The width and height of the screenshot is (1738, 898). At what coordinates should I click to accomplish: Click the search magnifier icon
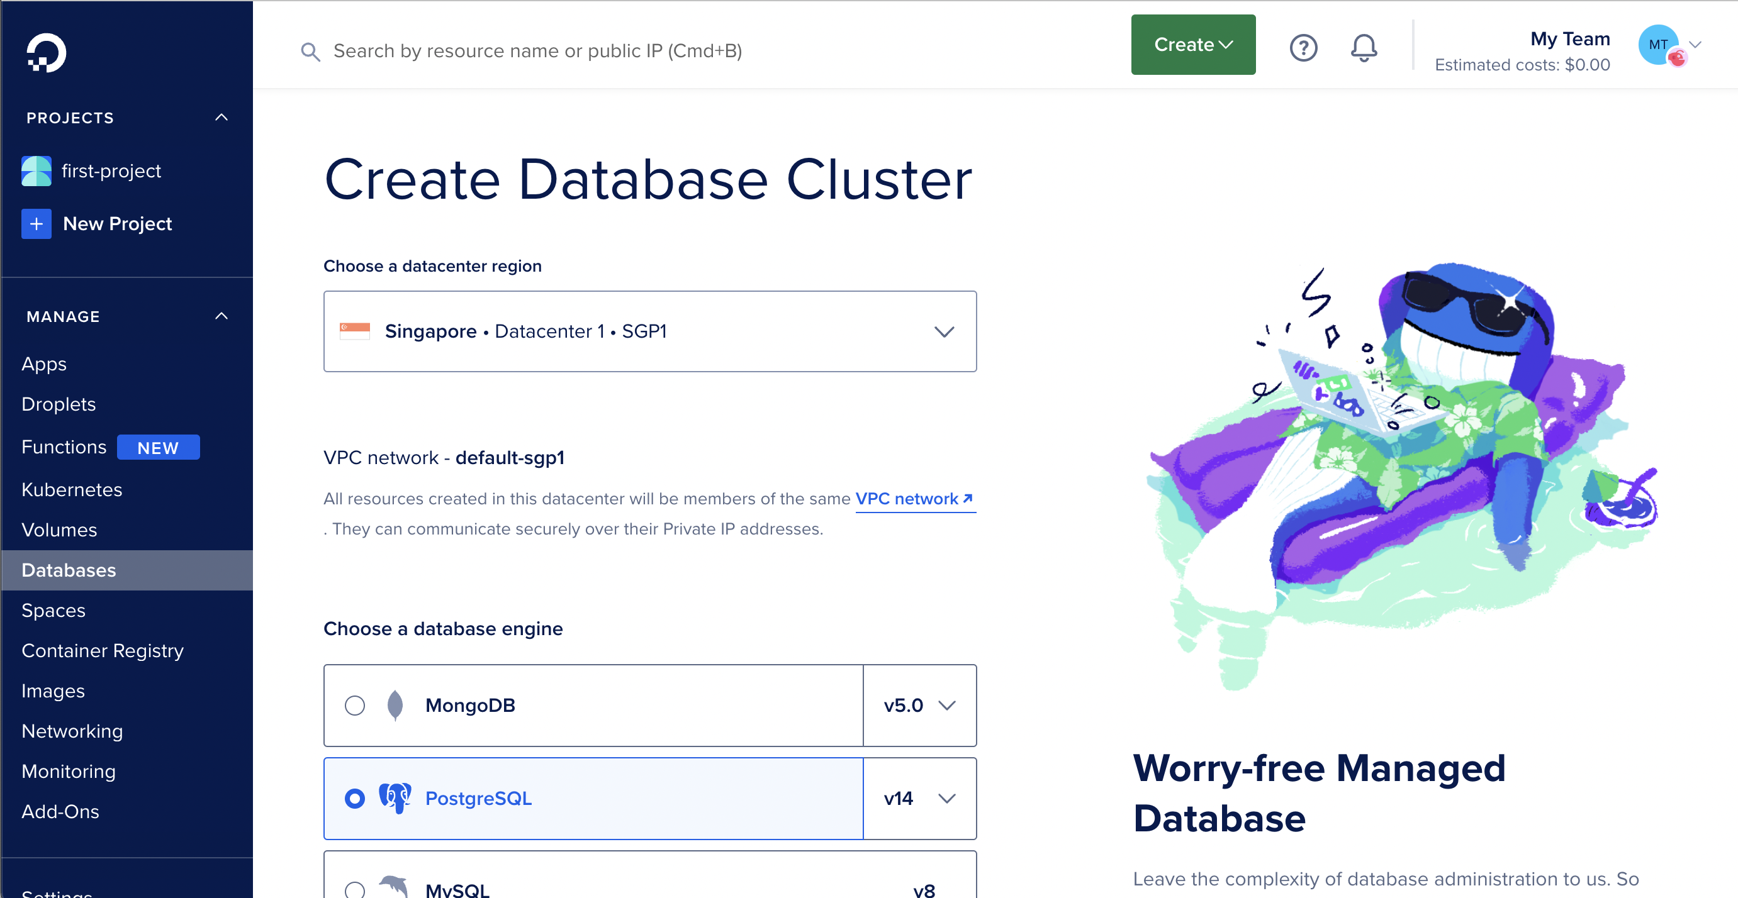tap(310, 51)
